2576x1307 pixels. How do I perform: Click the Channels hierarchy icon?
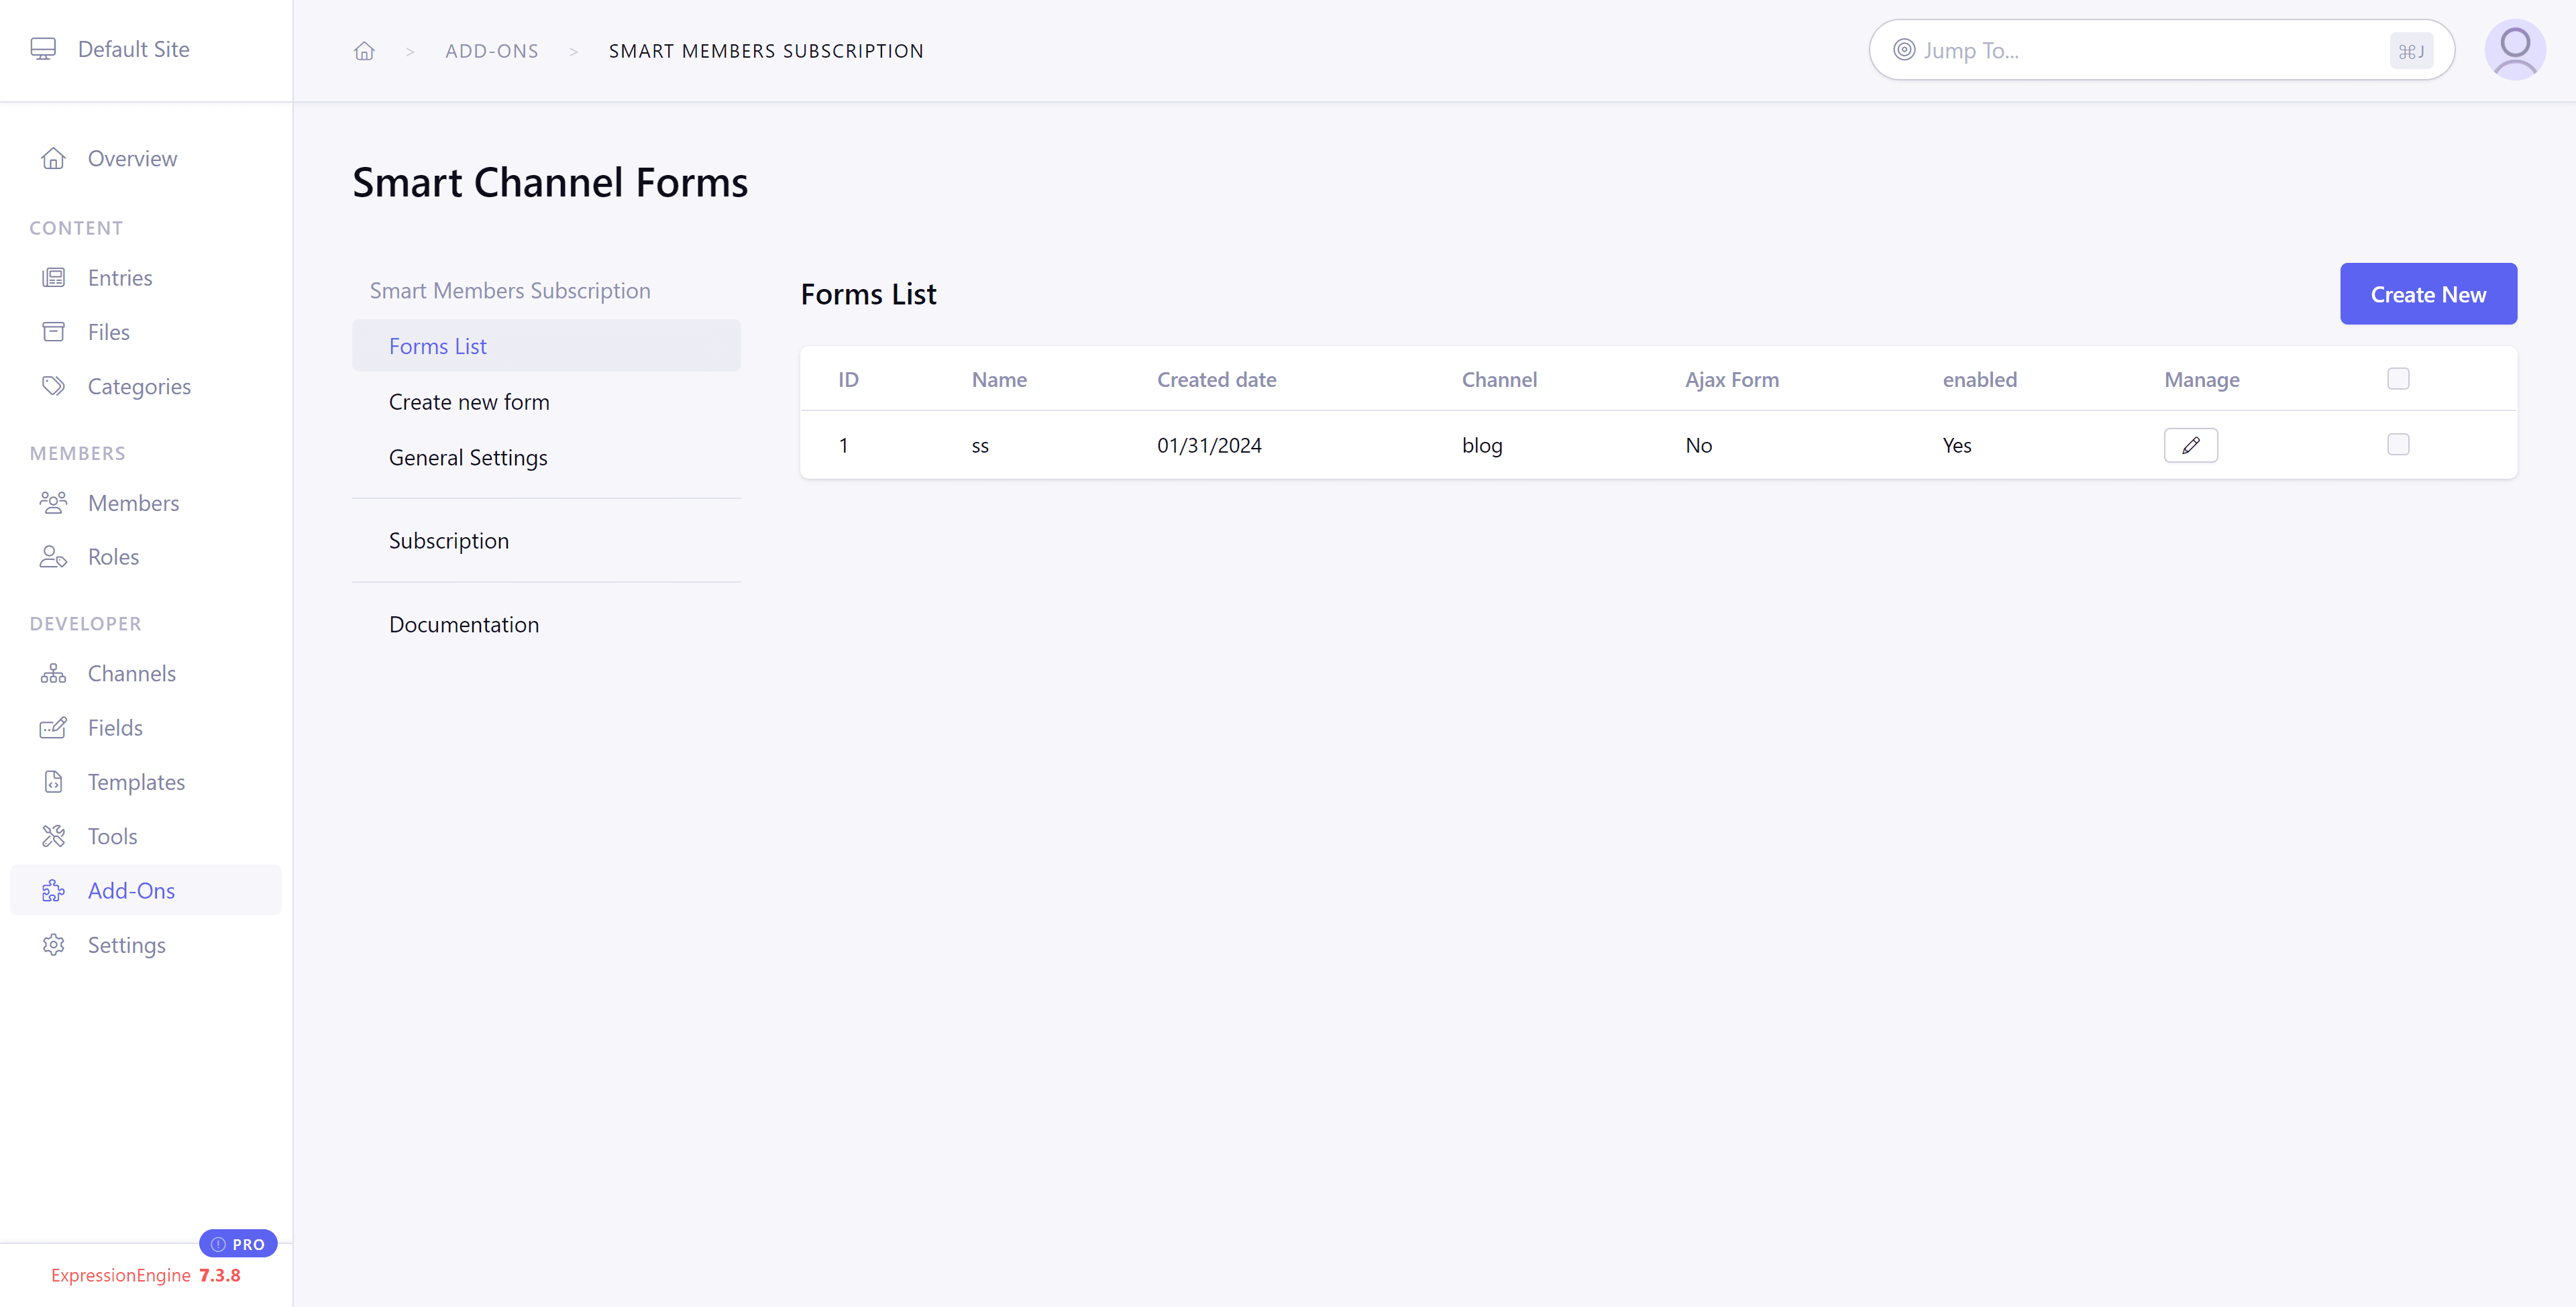[54, 673]
